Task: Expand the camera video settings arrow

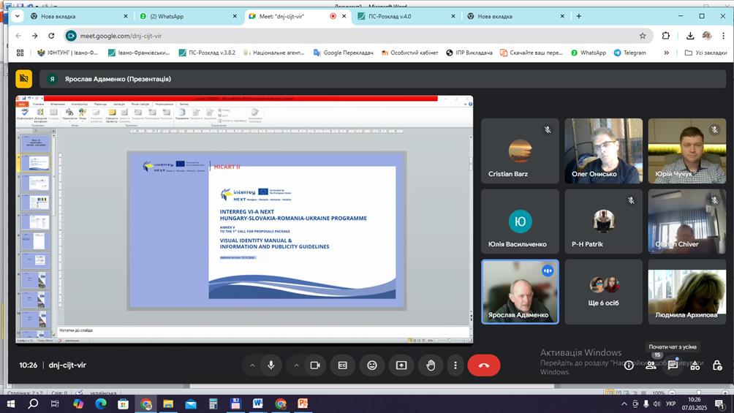Action: (x=296, y=365)
